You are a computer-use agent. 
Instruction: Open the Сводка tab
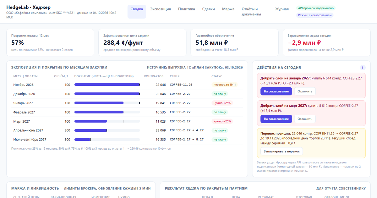[137, 12]
